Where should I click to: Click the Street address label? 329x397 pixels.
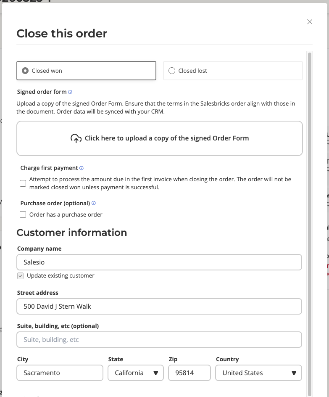pos(38,293)
